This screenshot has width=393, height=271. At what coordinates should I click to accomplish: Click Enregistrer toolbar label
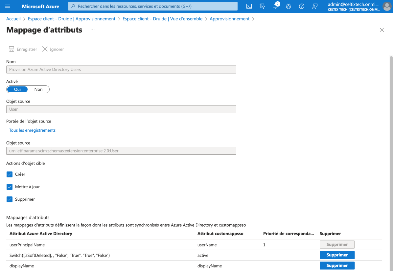[27, 49]
